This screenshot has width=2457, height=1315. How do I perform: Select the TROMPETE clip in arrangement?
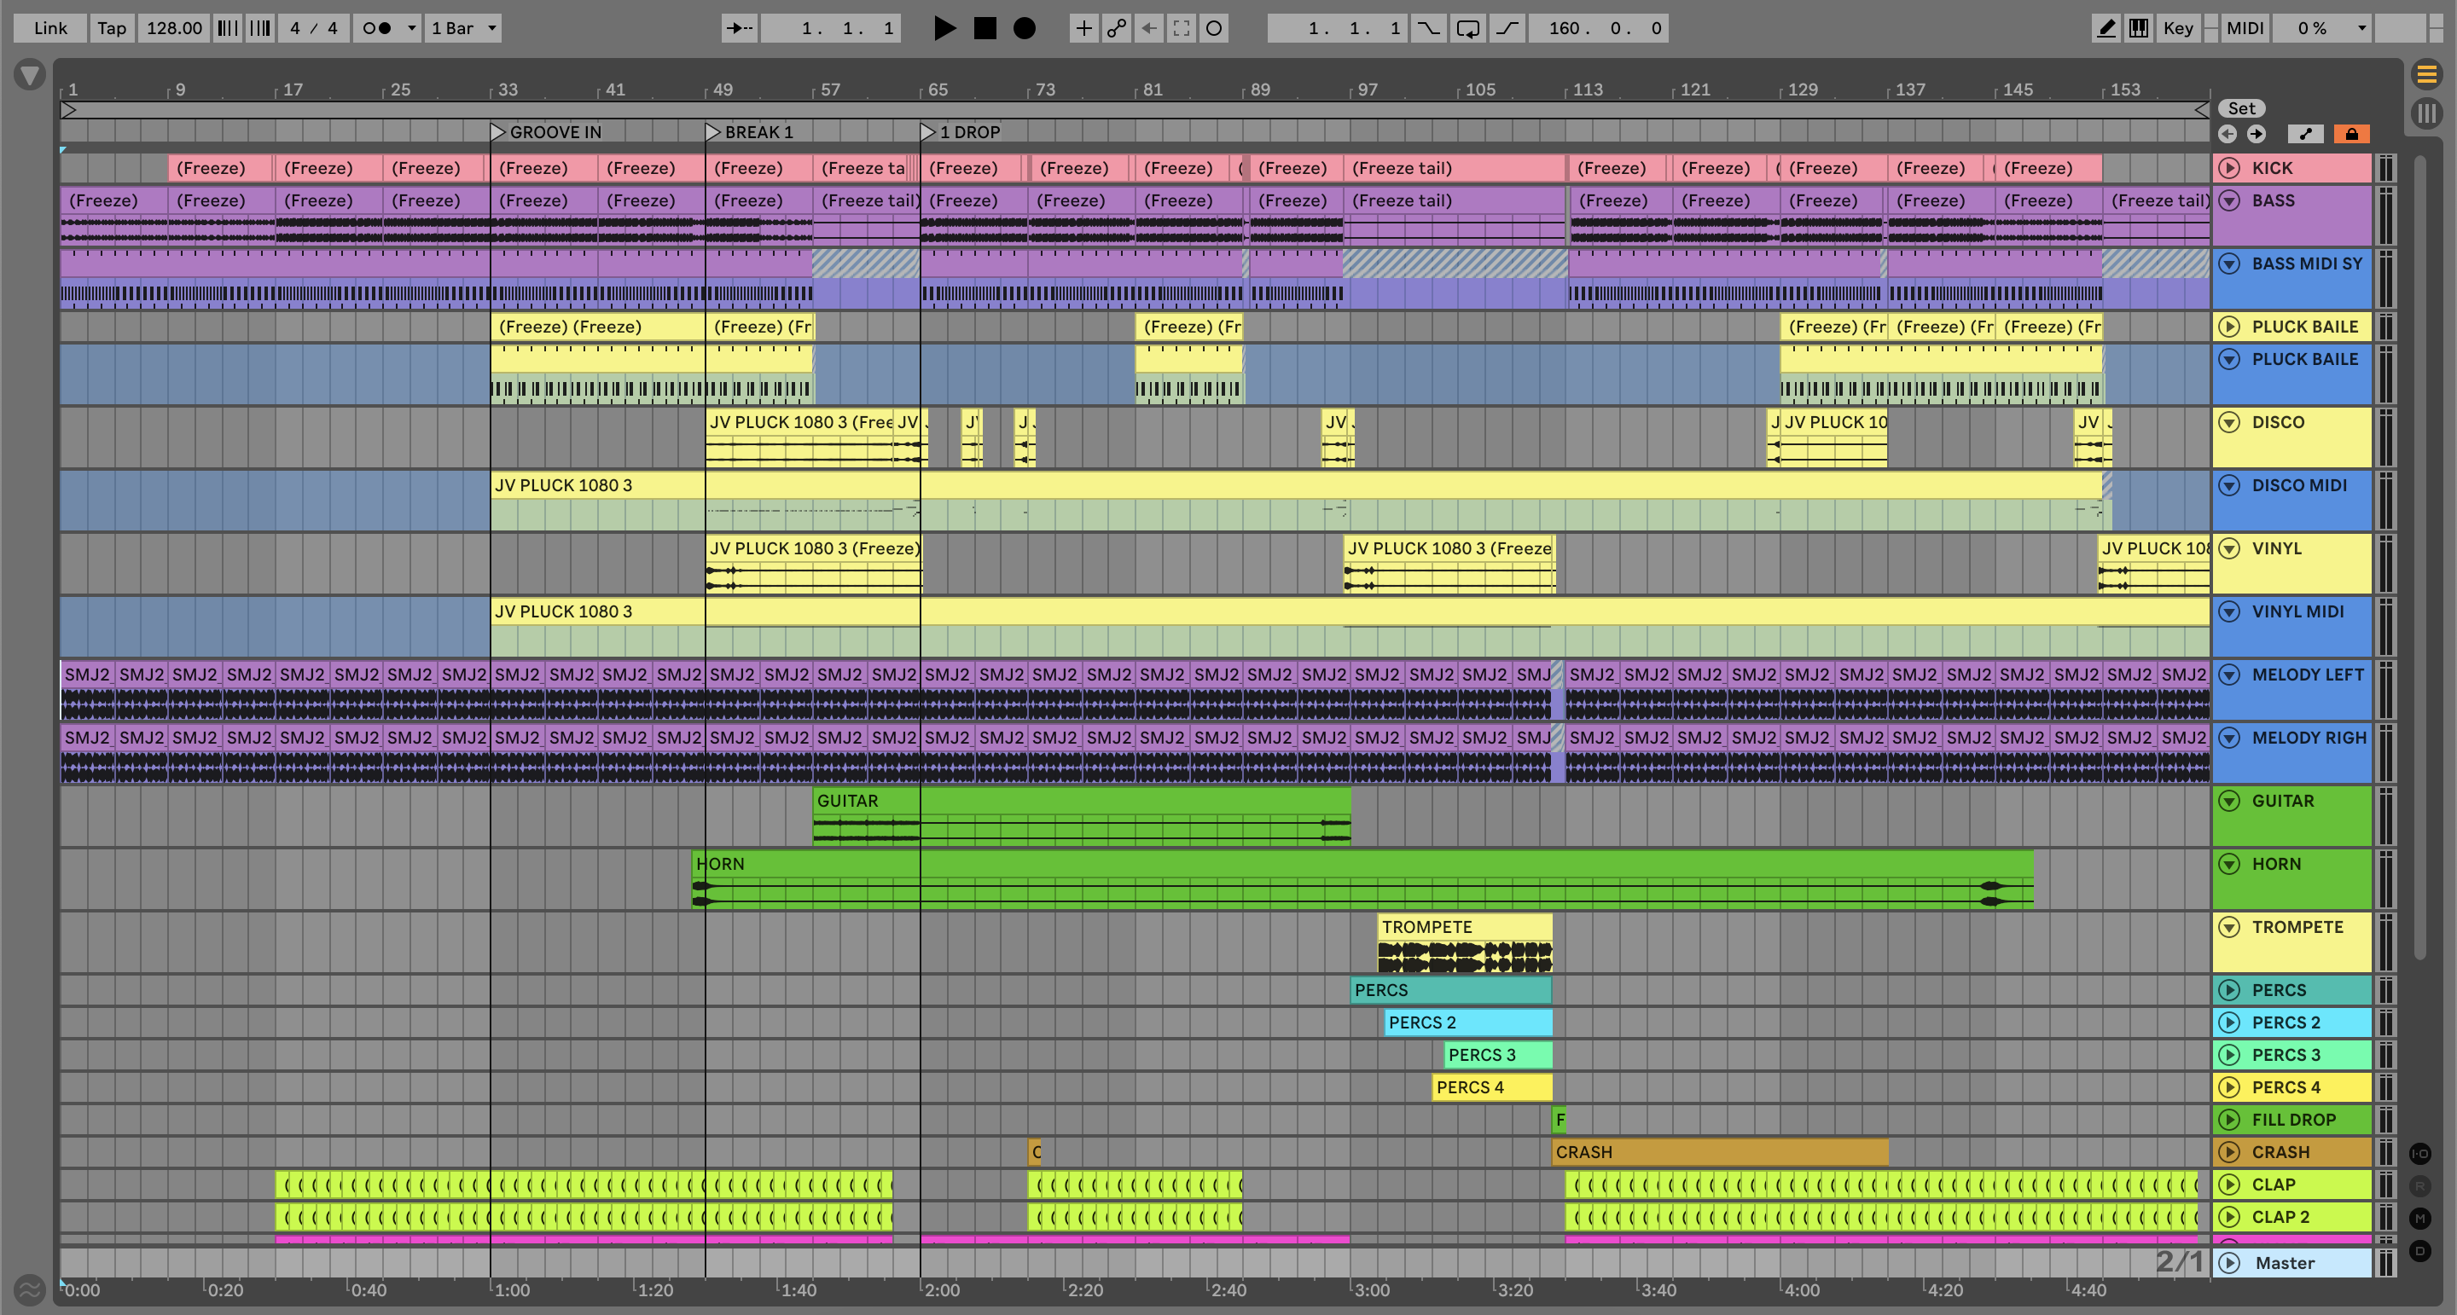coord(1463,927)
